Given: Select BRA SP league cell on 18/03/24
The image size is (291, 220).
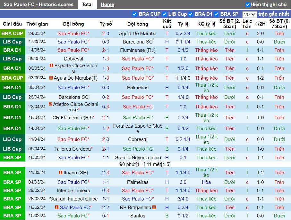Looking at the screenshot, I should click(13, 157).
